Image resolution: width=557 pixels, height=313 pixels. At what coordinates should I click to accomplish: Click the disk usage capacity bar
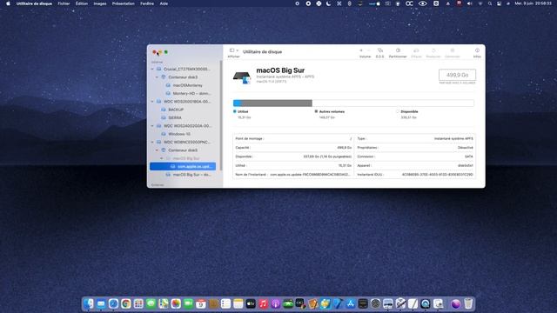click(353, 103)
